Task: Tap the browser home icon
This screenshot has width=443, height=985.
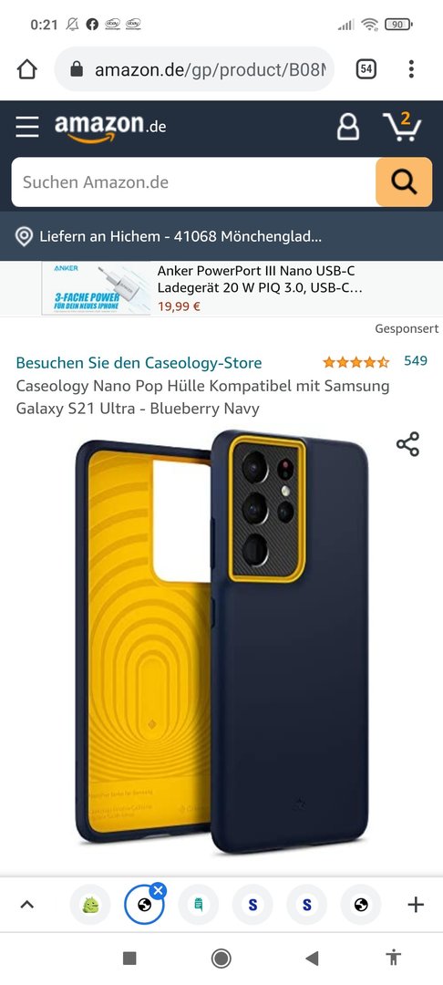Action: tap(27, 69)
